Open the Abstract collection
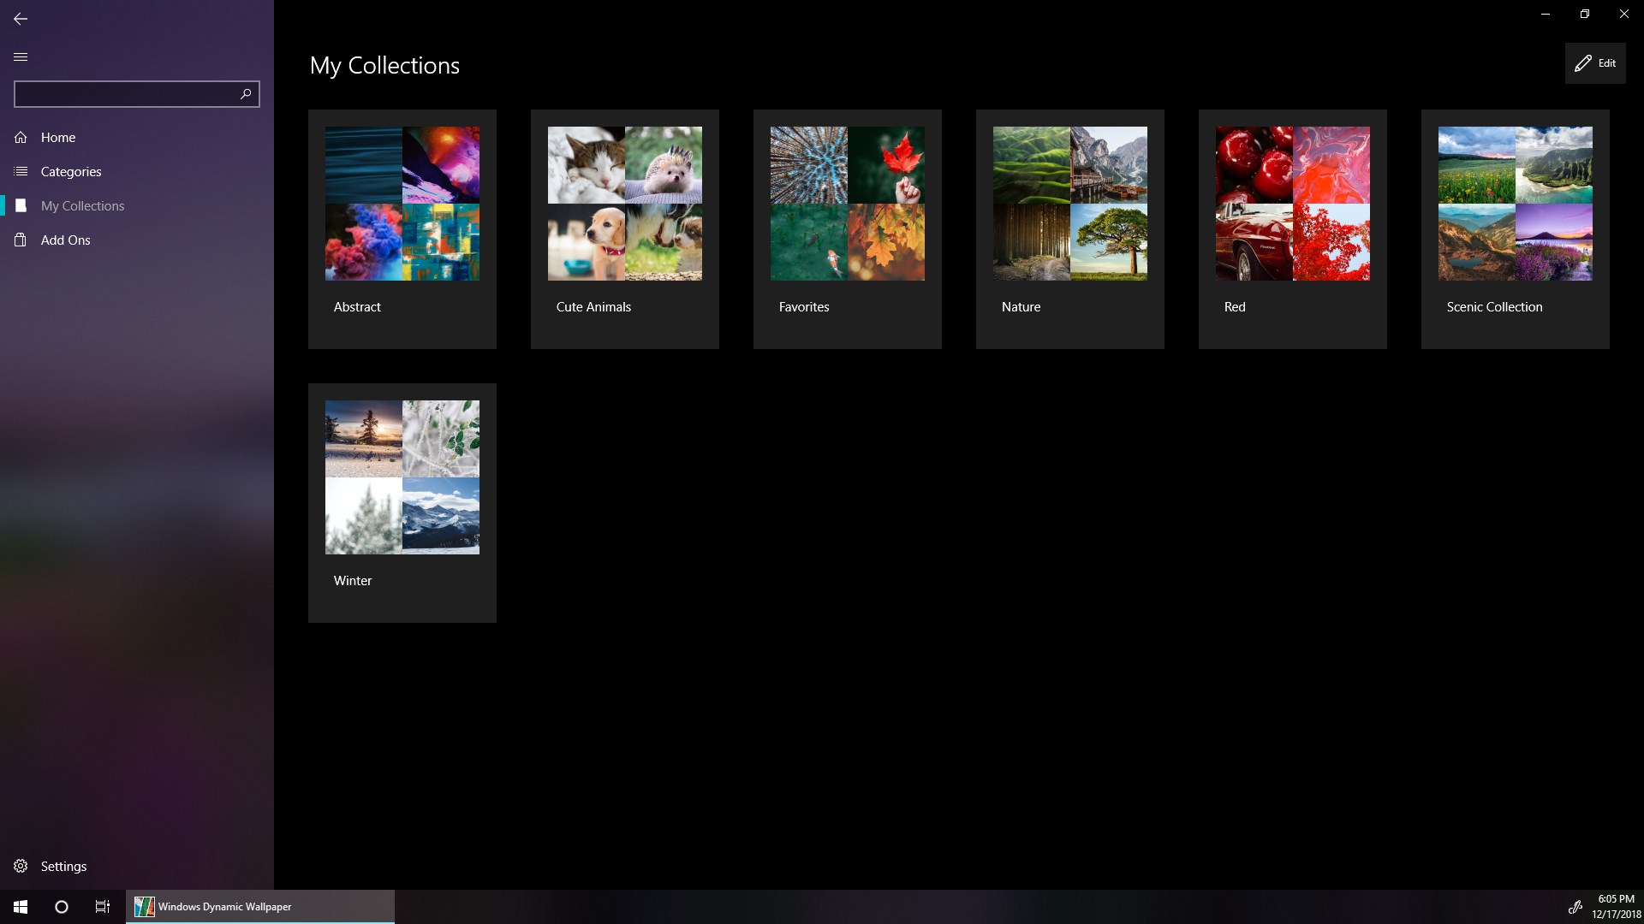Viewport: 1644px width, 924px height. (402, 228)
